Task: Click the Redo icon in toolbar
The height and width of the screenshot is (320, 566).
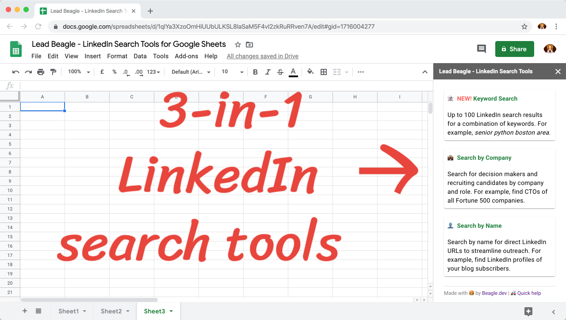Action: click(x=28, y=72)
